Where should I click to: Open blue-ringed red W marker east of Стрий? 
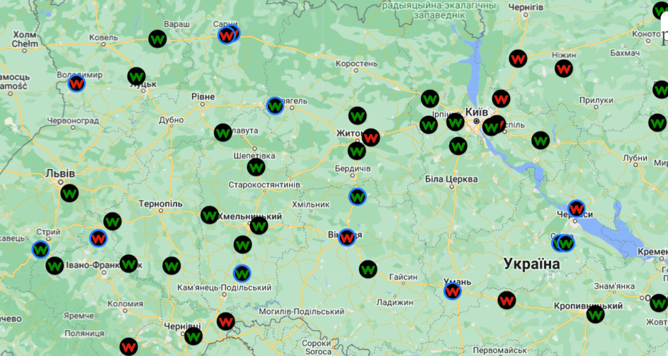(x=98, y=238)
